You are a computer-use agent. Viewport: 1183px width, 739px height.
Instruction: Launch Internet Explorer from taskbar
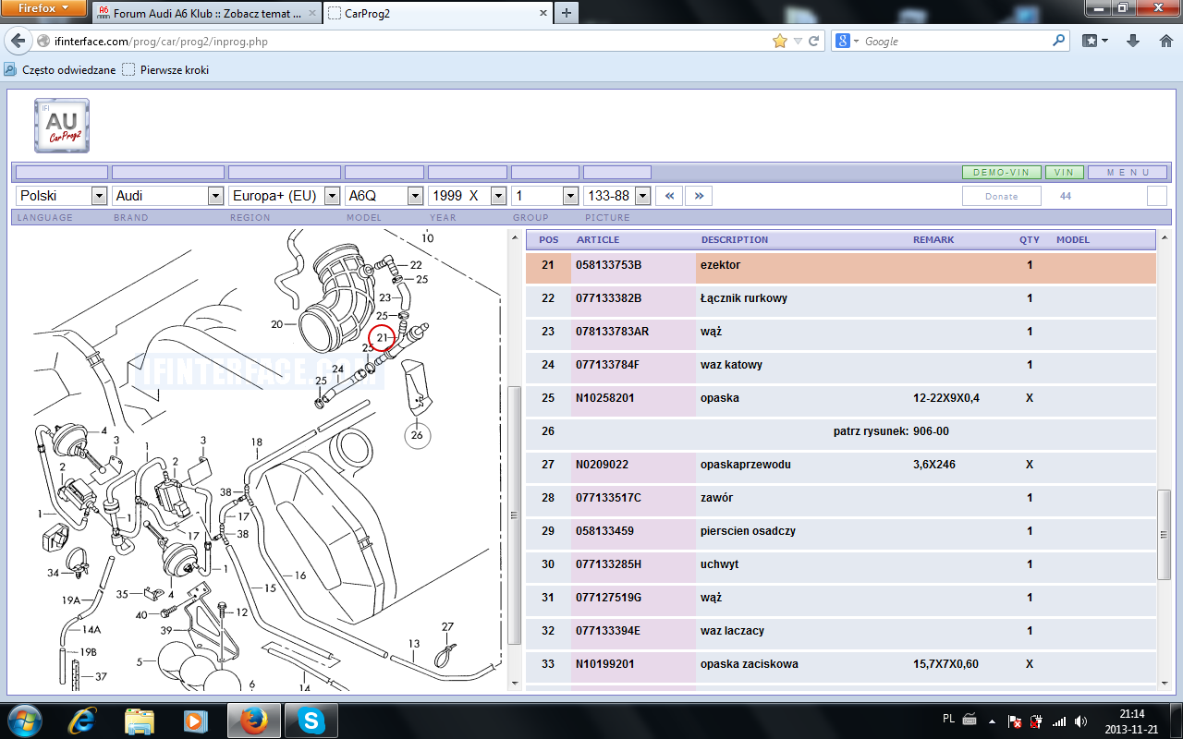(83, 721)
